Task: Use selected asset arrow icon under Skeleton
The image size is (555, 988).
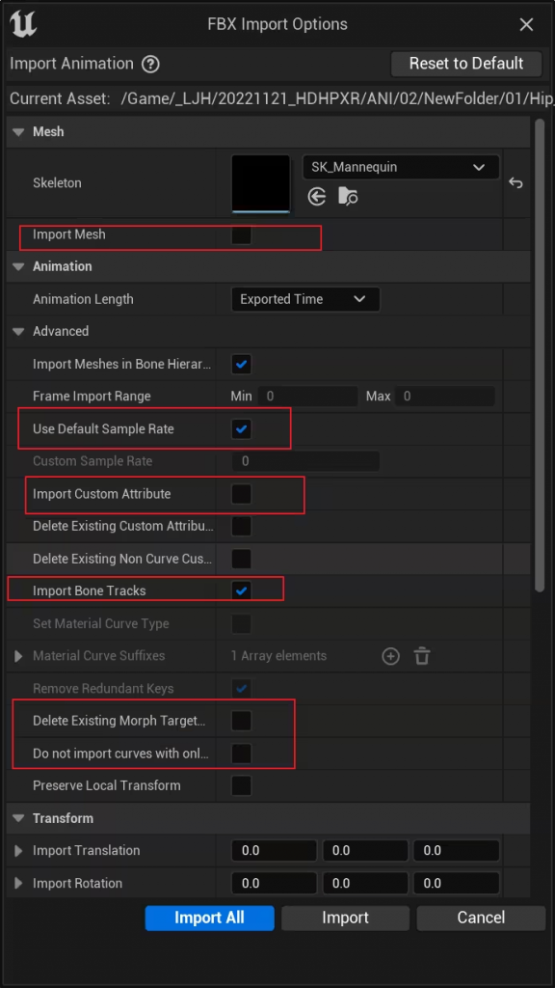Action: pyautogui.click(x=316, y=197)
